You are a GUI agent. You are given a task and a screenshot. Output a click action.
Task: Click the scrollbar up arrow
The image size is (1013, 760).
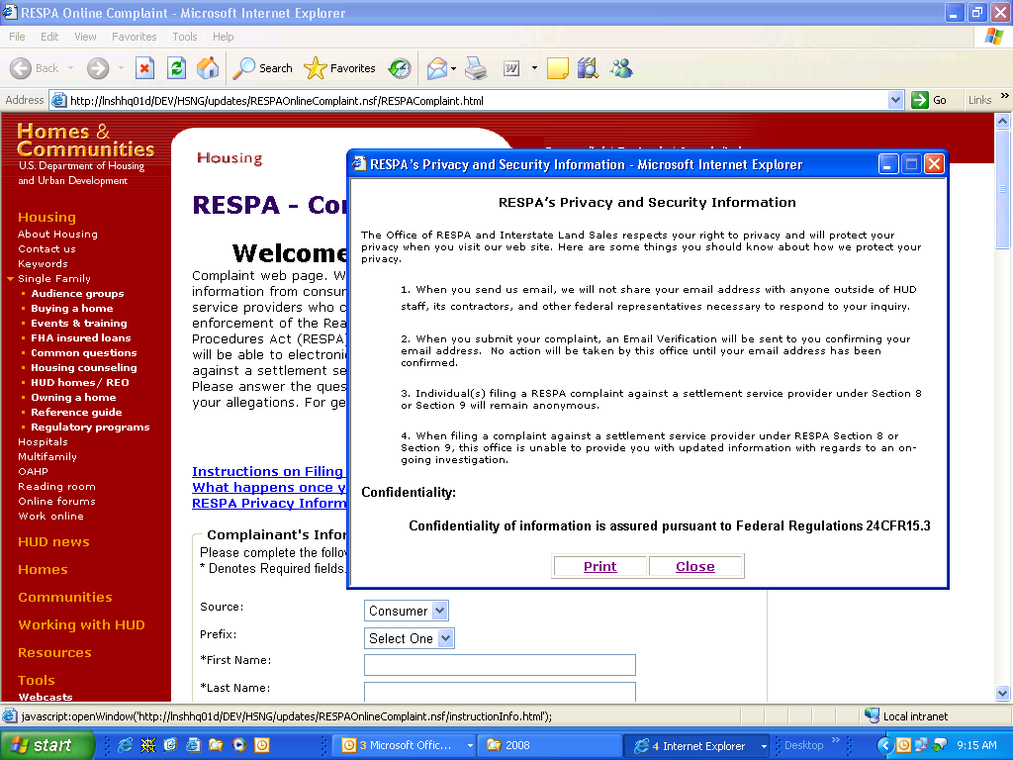tap(1002, 121)
